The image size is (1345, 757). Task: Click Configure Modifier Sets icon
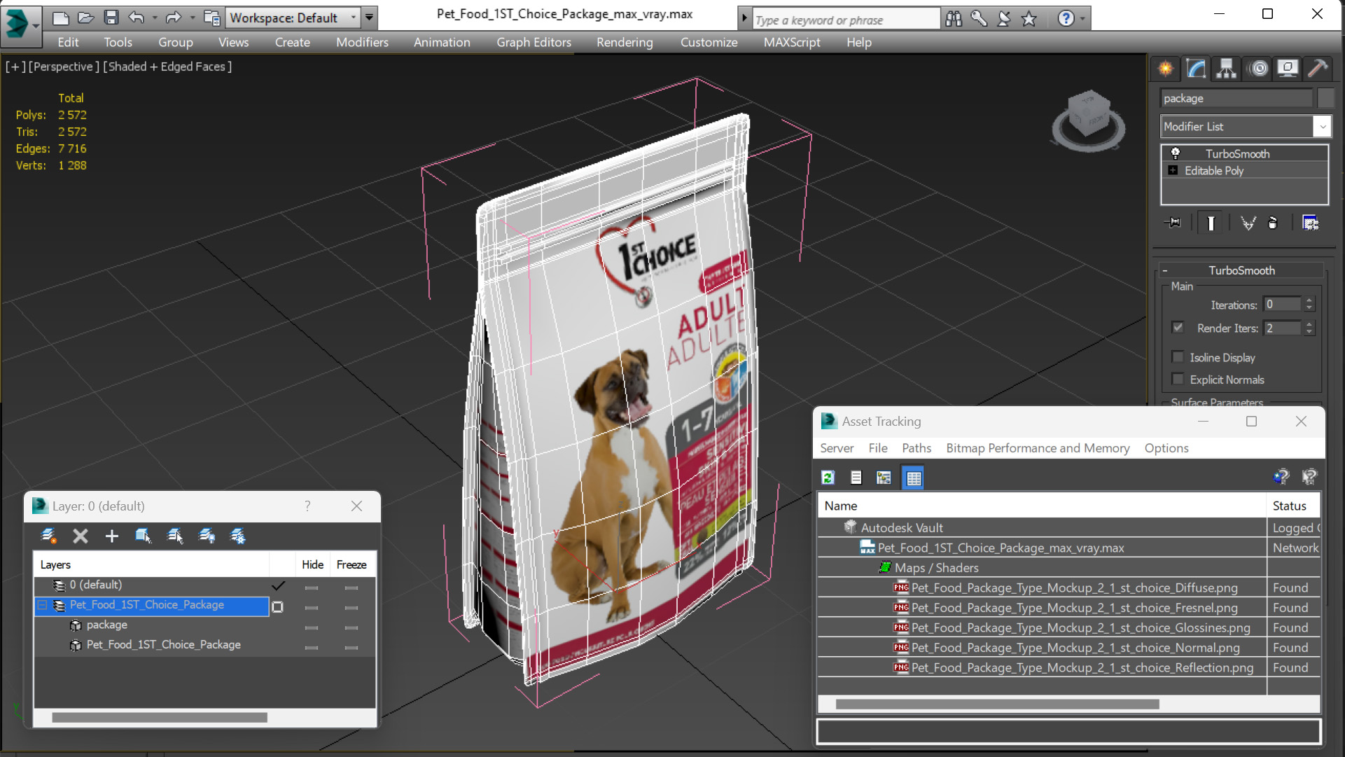tap(1310, 223)
